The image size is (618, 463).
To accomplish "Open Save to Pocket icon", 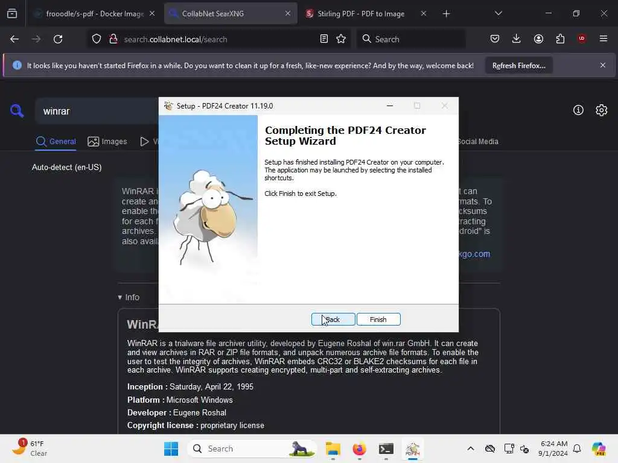I will tap(495, 39).
